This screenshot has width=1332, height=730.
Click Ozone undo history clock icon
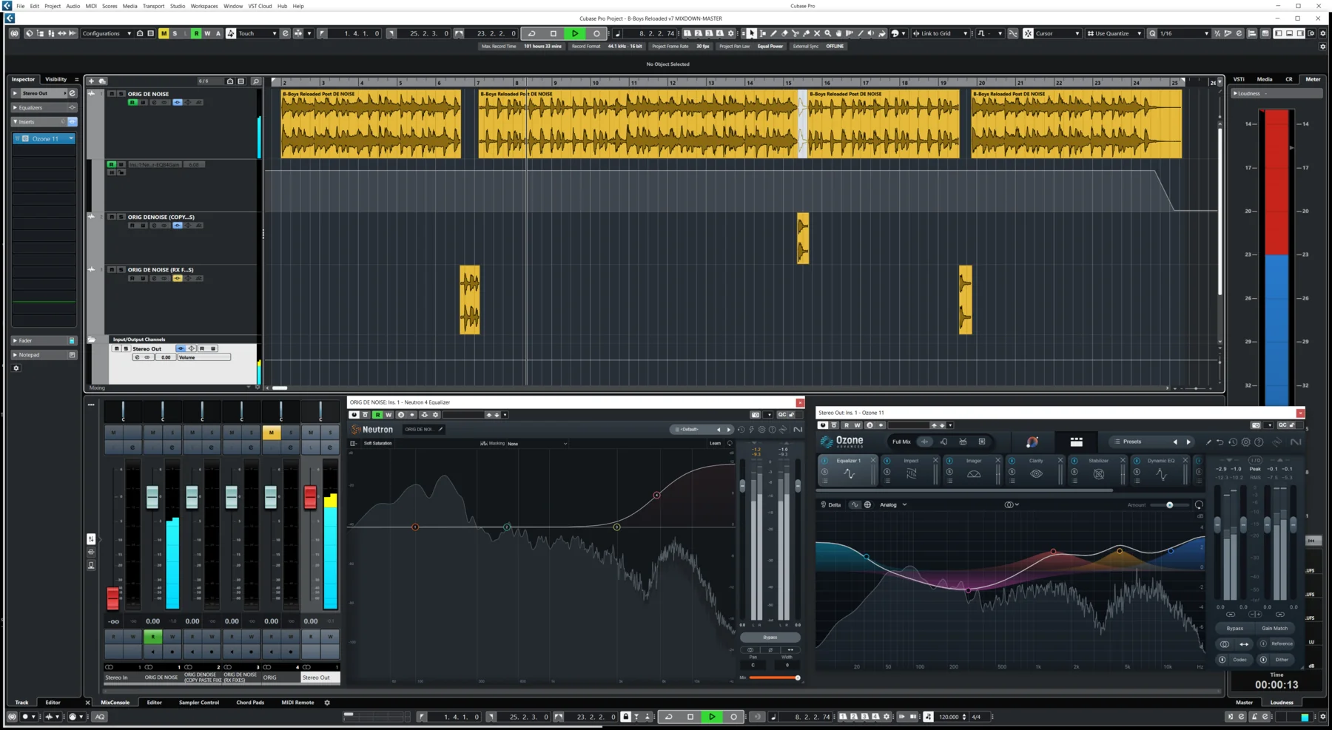[1233, 442]
